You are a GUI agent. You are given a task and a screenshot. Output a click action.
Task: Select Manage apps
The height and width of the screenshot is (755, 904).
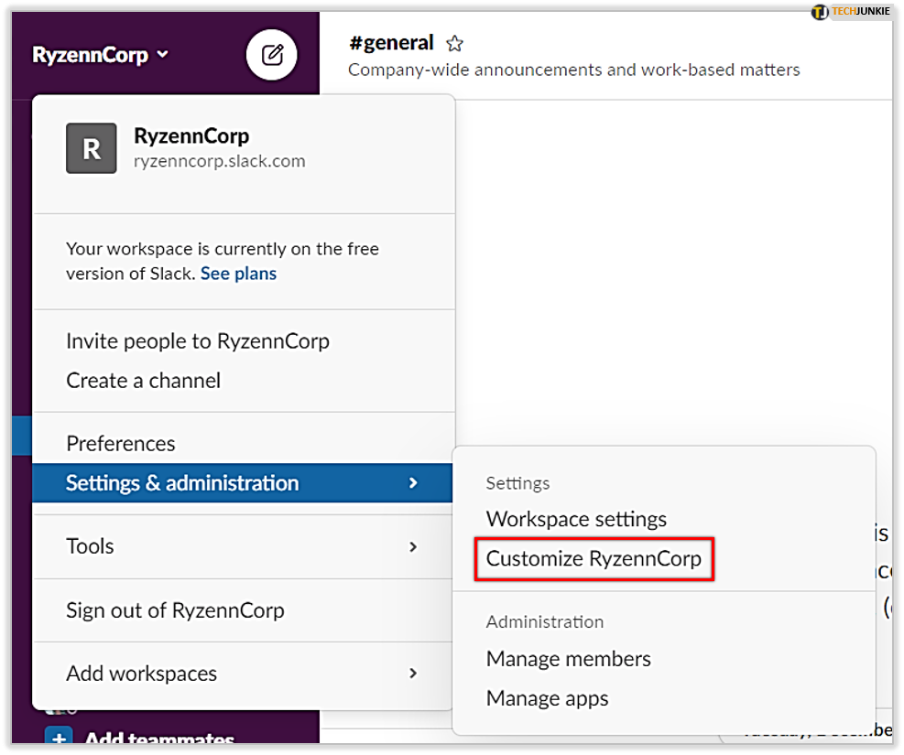pos(547,697)
